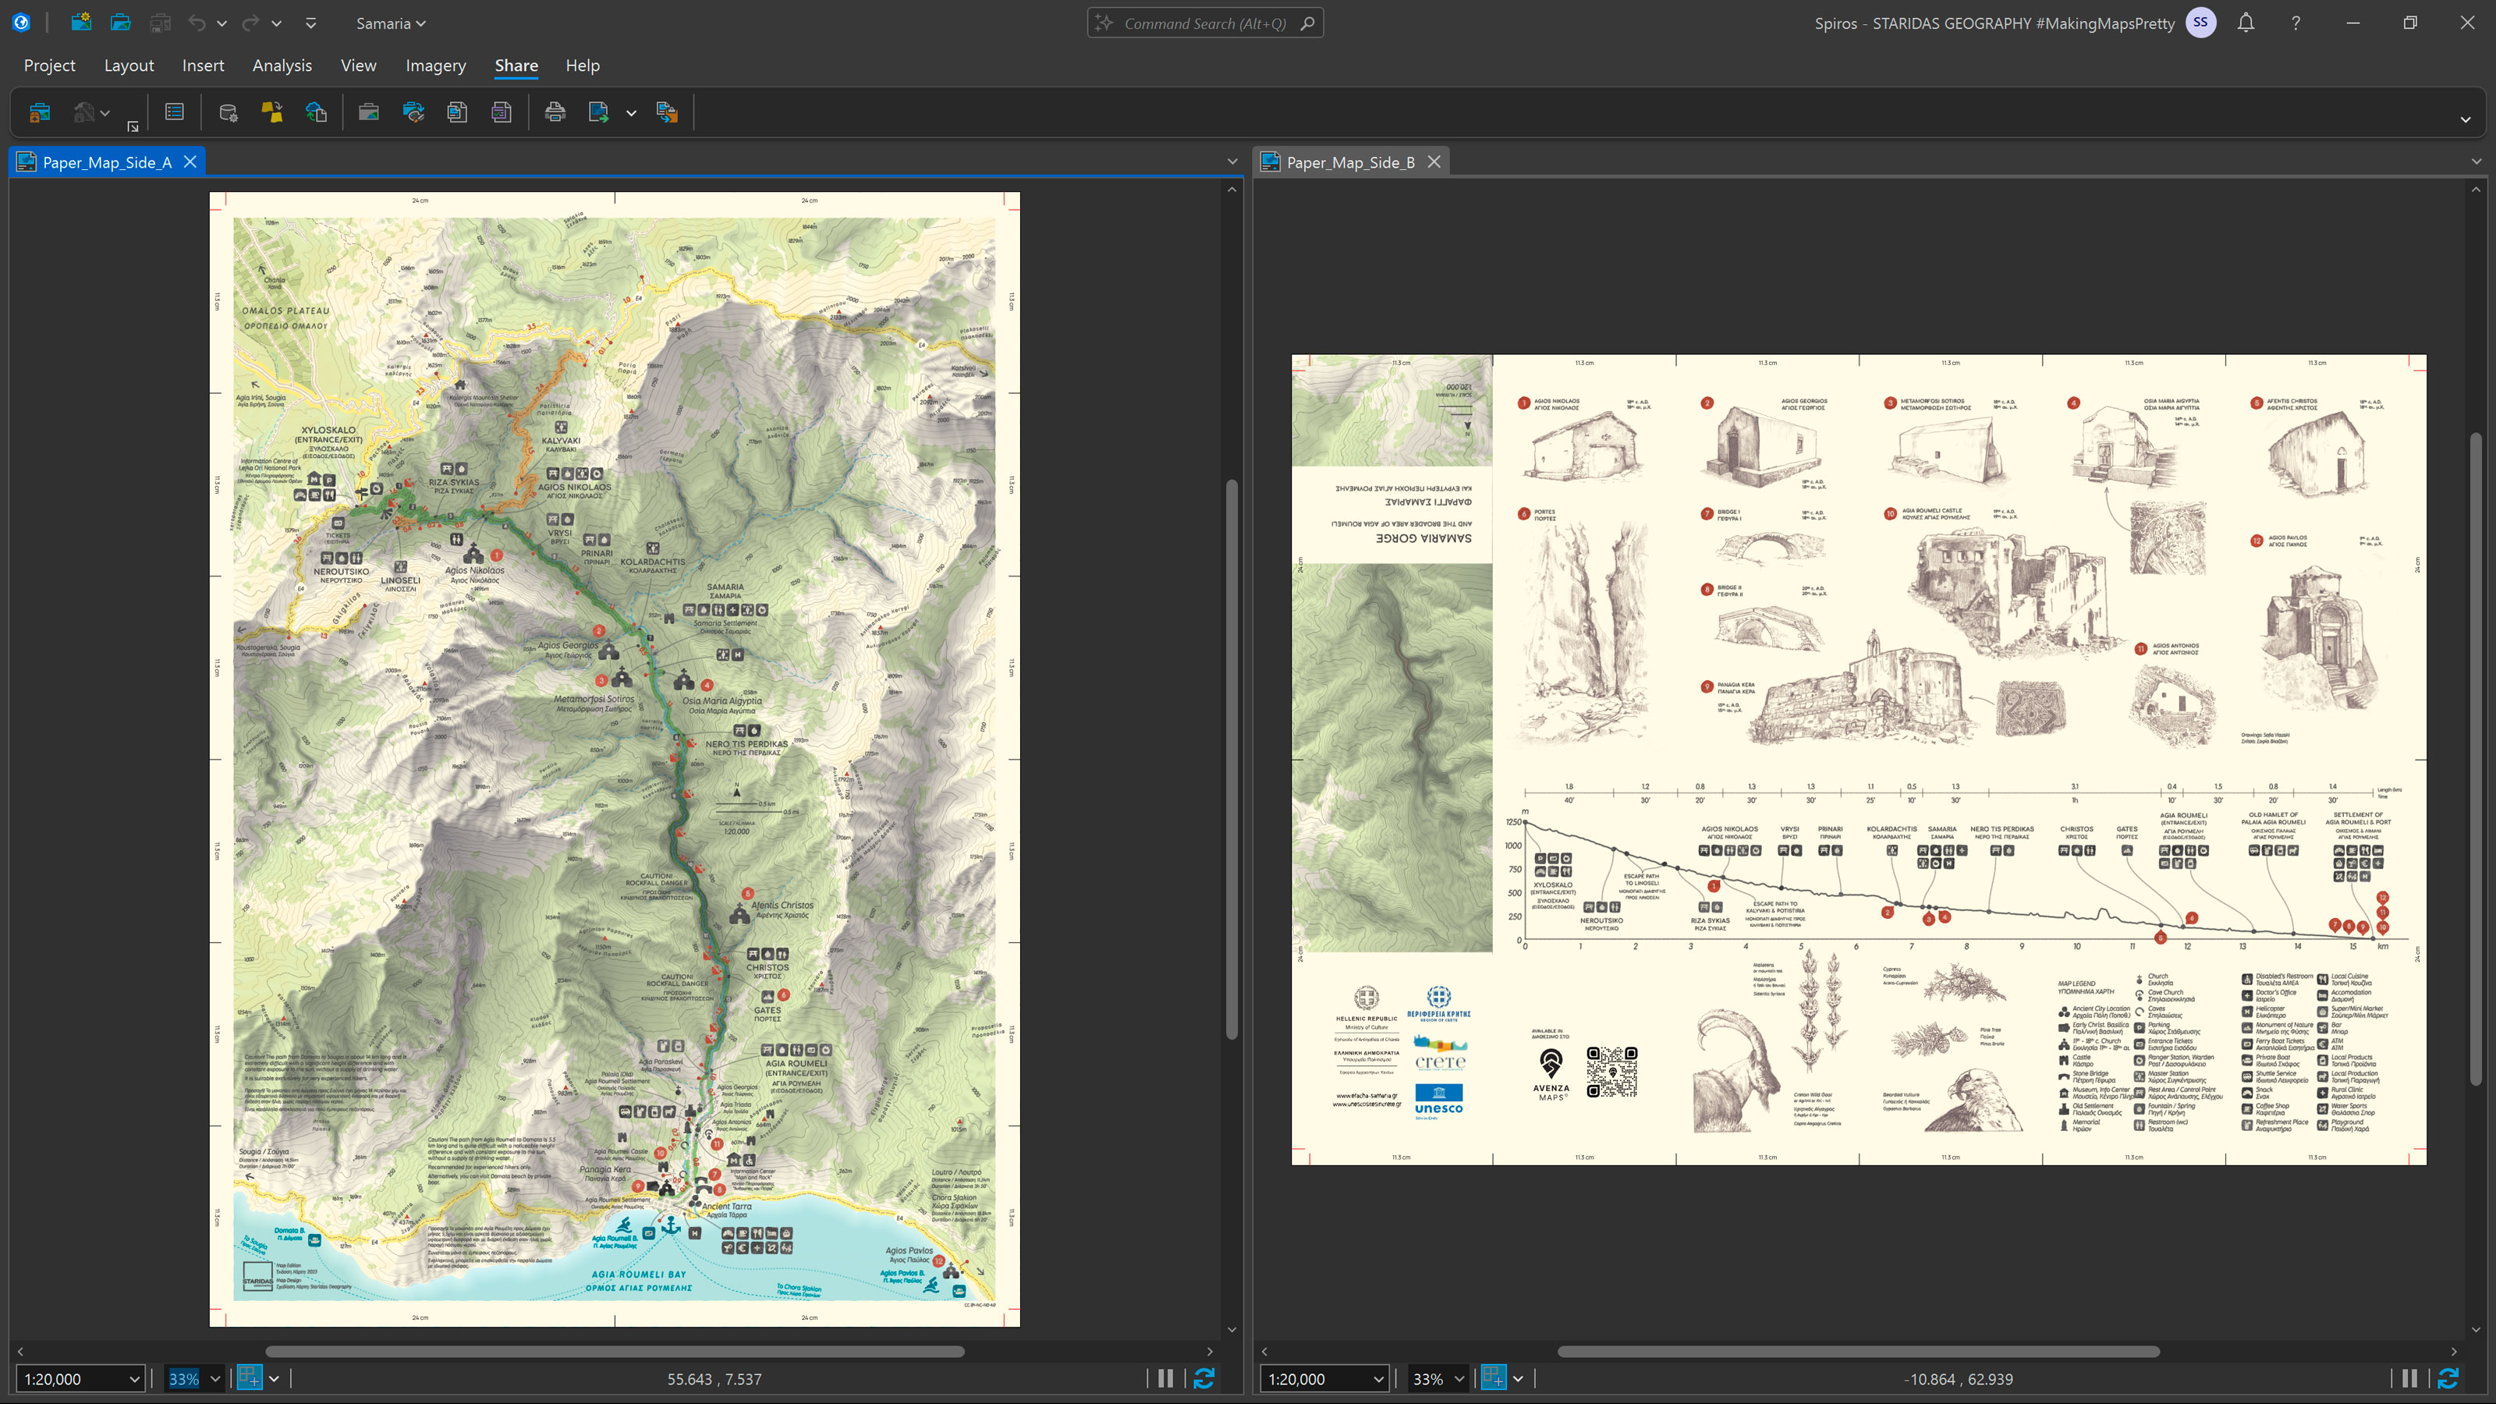Export the layout to a file
2496x1404 pixels.
click(x=599, y=112)
